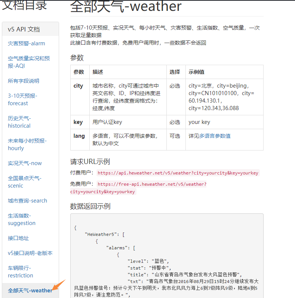Viewport: 295px width, 298px height.
Task: Open 未来每小时预报-hourly documentation
Action: [27, 145]
